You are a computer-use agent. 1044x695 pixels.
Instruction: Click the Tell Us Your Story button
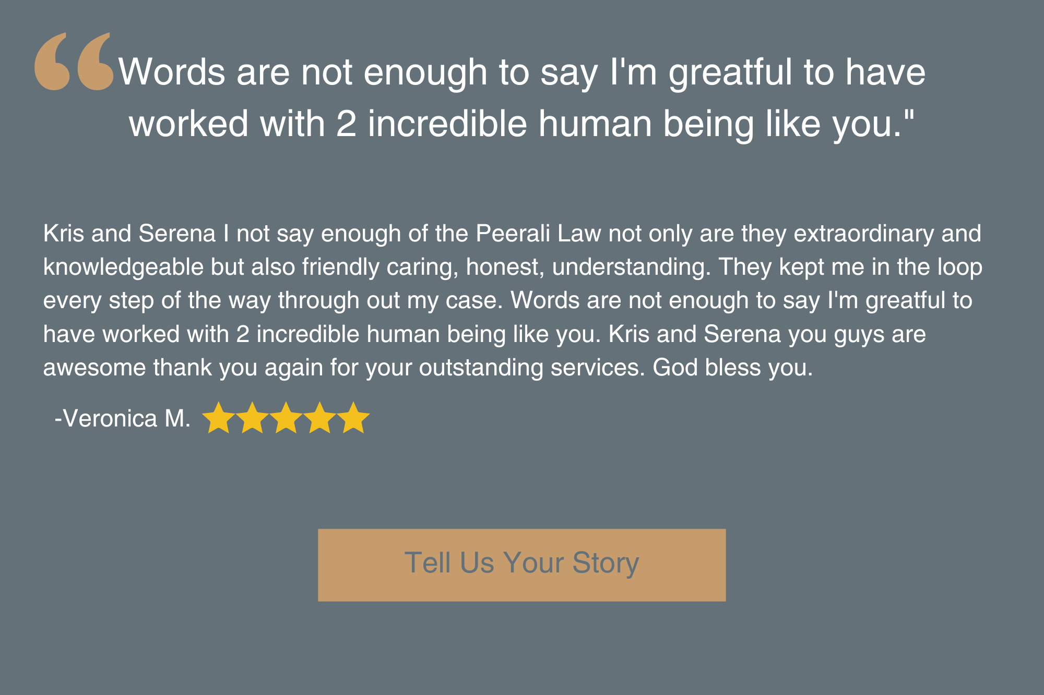pos(521,565)
